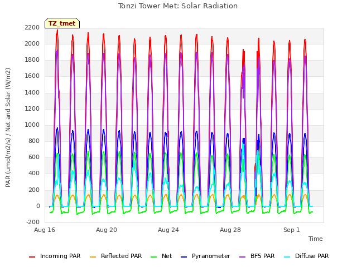Image resolution: width=357 pixels, height=267 pixels.
Task: Click the 0 y-axis tick label
Action: coord(38,206)
